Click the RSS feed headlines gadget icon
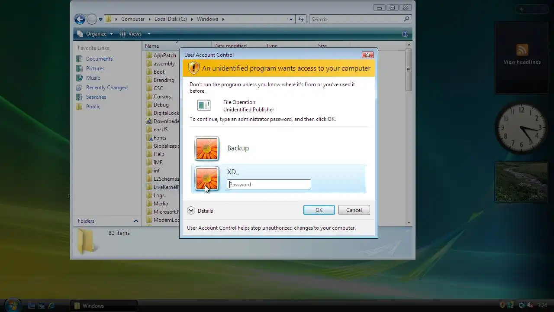This screenshot has width=554, height=312. 522,50
